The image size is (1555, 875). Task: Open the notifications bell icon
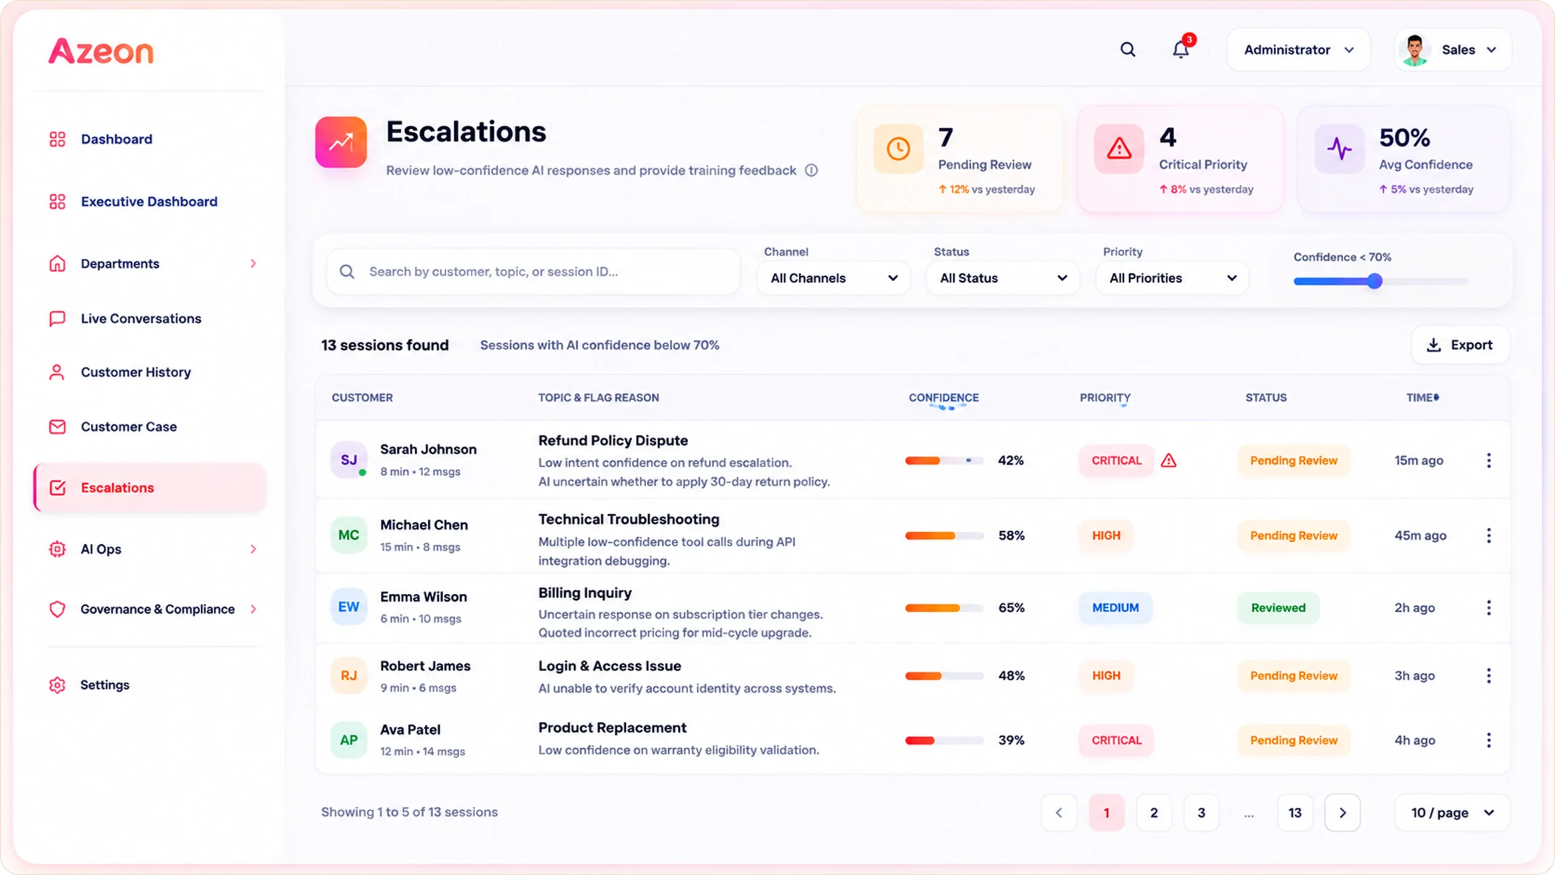tap(1181, 49)
